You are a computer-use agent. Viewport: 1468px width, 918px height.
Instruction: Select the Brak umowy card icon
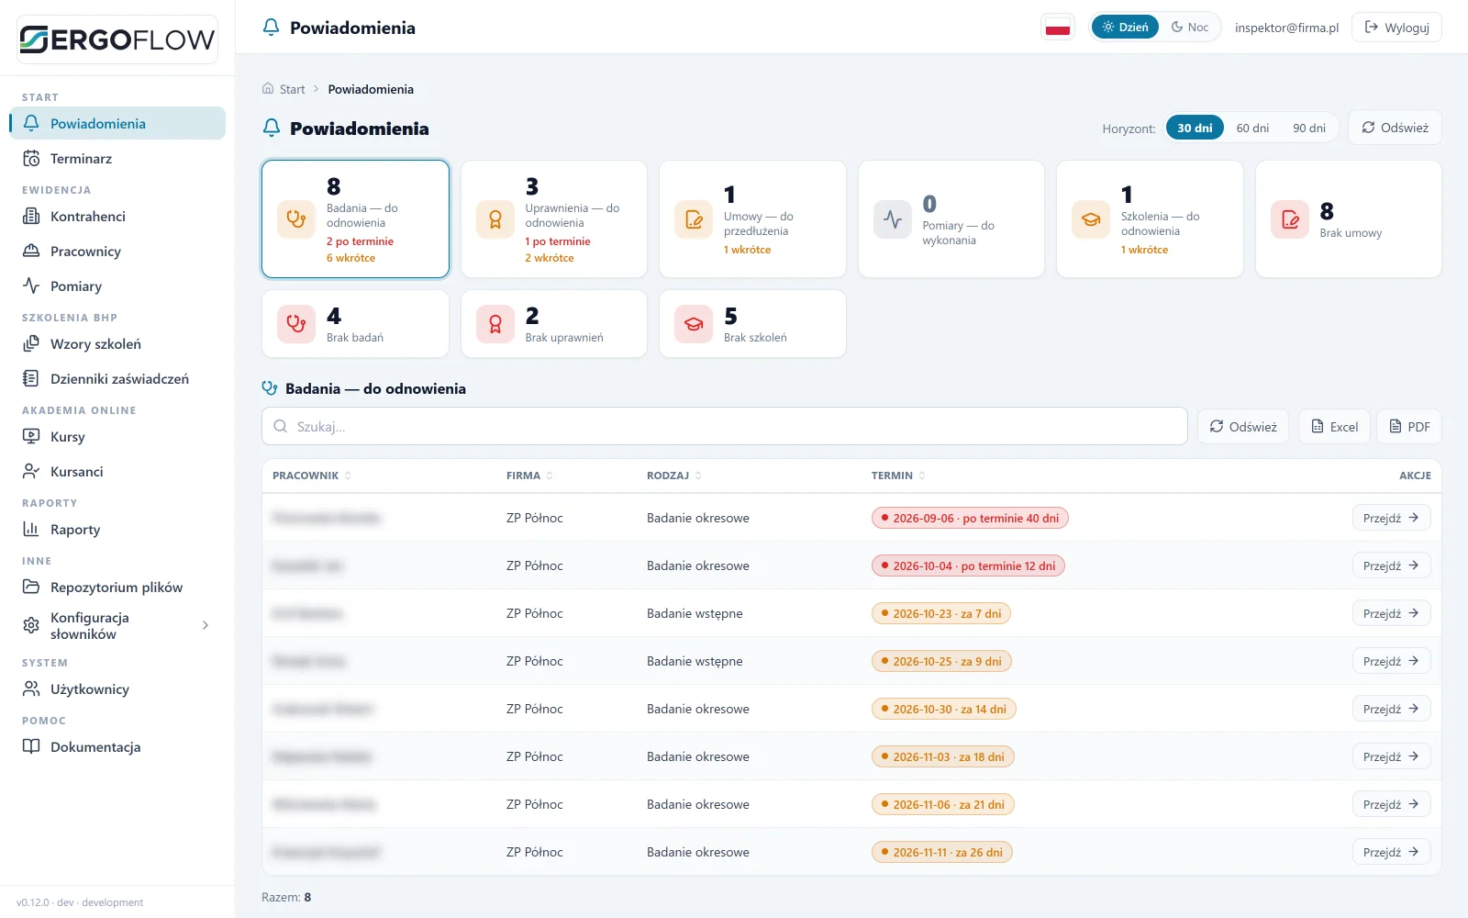[1290, 219]
